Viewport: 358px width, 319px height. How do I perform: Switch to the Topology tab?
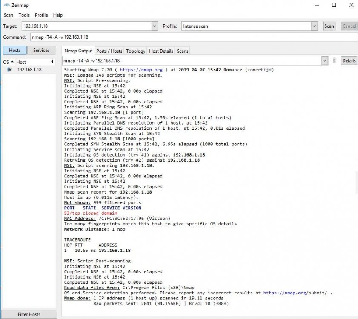point(135,51)
